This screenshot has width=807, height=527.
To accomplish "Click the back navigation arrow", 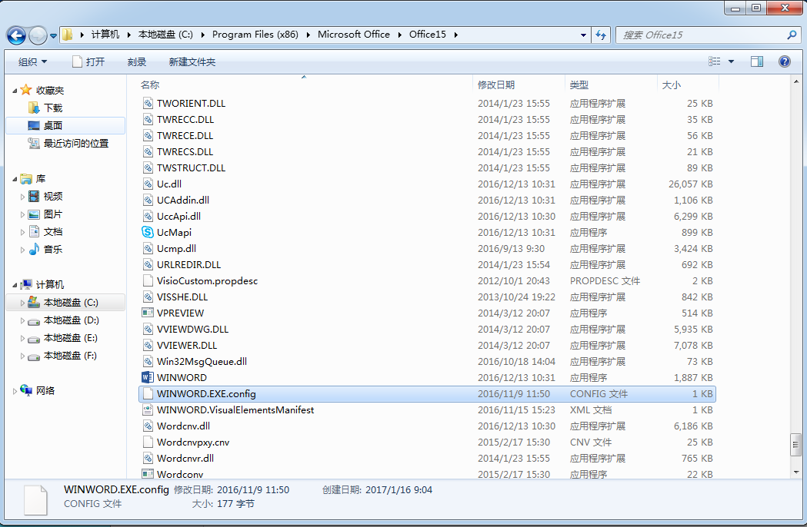I will (16, 35).
